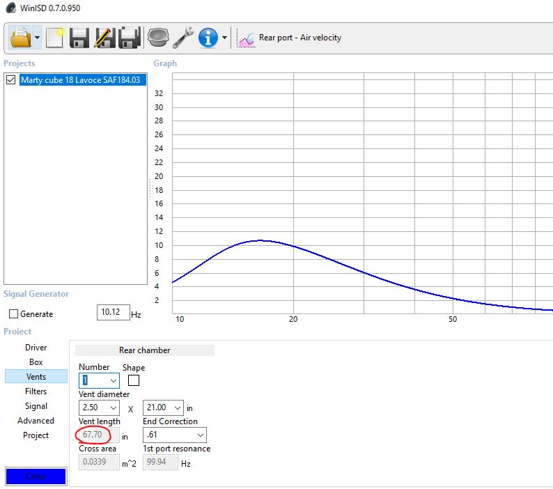The image size is (553, 489).
Task: Open the Signal tab
Action: click(36, 406)
